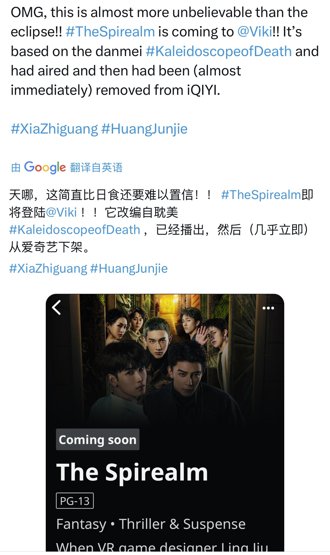This screenshot has width=330, height=555.
Task: Open #HuangJunjie hashtag under the translated text
Action: coord(129,269)
